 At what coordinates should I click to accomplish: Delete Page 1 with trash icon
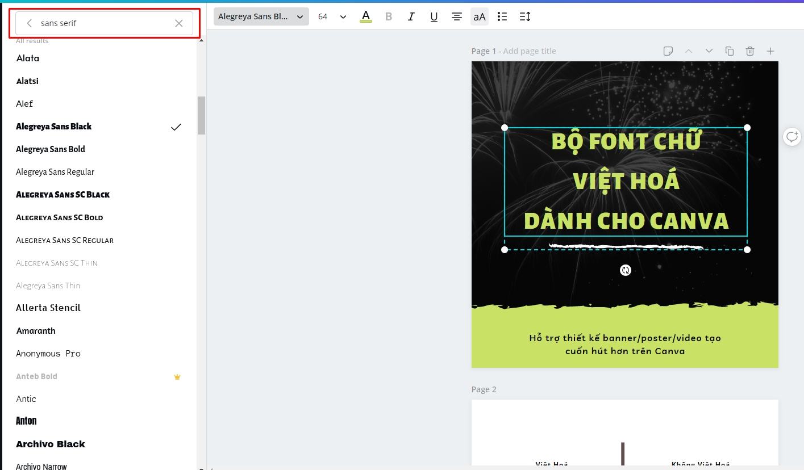click(750, 51)
